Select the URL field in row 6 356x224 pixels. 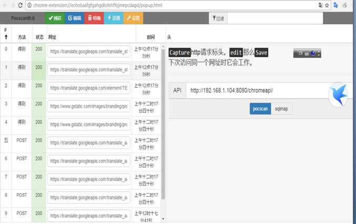point(89,161)
